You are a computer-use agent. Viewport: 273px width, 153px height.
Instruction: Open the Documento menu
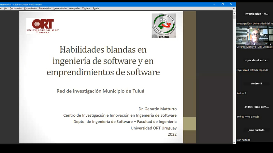coord(15,8)
